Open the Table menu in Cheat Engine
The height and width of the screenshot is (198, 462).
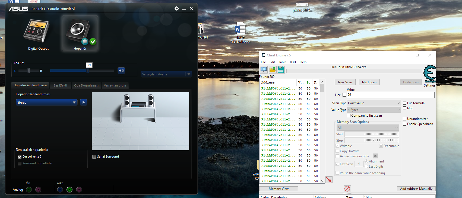283,62
